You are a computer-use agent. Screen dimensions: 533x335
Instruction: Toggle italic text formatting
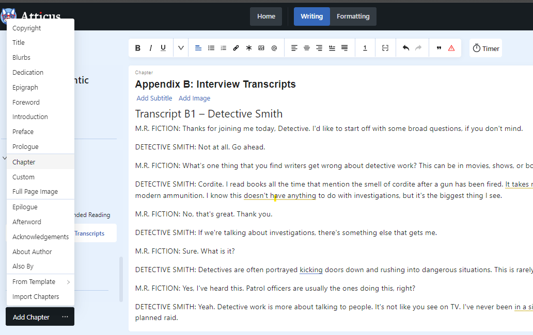click(151, 48)
